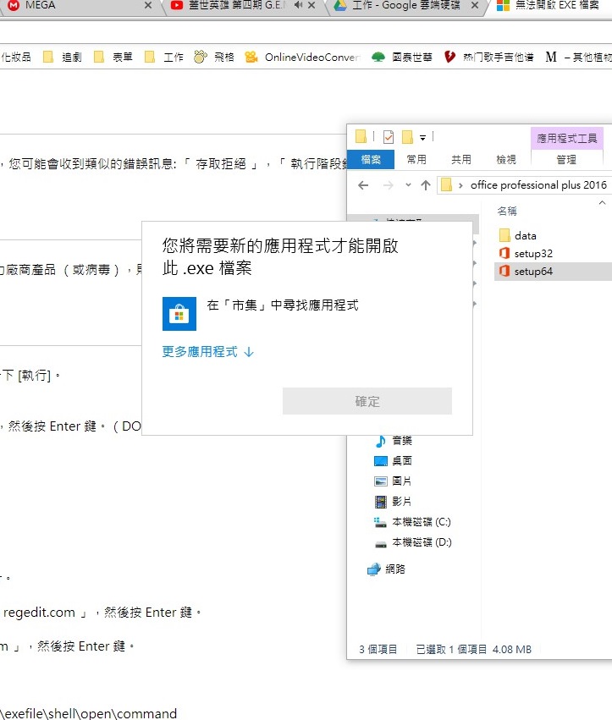This screenshot has width=612, height=720.
Task: Open the 化妝品 bookmark
Action: click(x=15, y=57)
